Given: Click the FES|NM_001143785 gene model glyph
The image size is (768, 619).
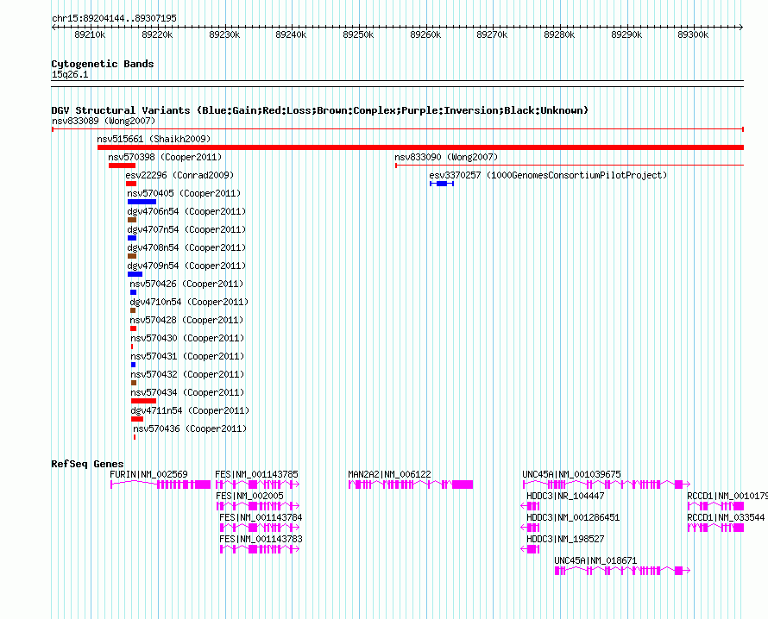Looking at the screenshot, I should pos(258,485).
